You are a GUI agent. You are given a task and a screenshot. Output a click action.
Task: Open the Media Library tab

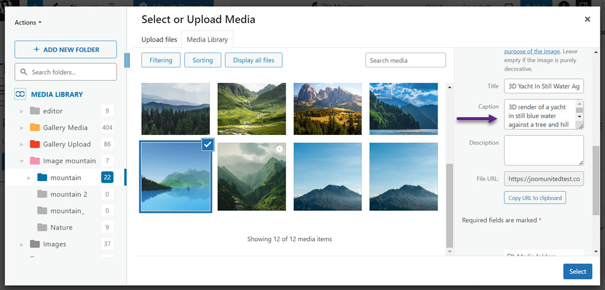(x=206, y=40)
